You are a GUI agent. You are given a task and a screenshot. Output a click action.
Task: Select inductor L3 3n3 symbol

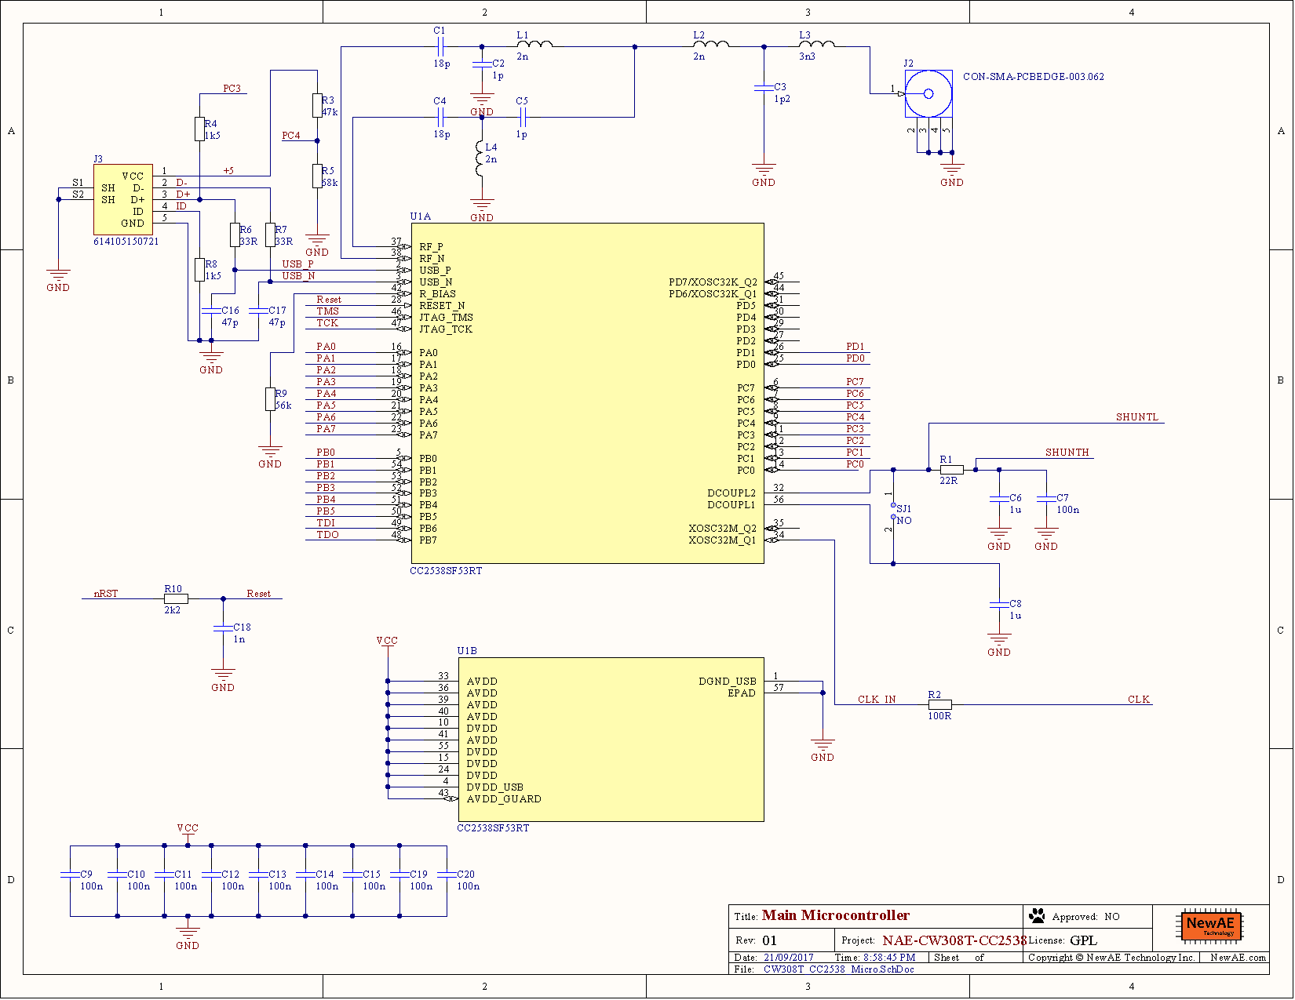(817, 45)
